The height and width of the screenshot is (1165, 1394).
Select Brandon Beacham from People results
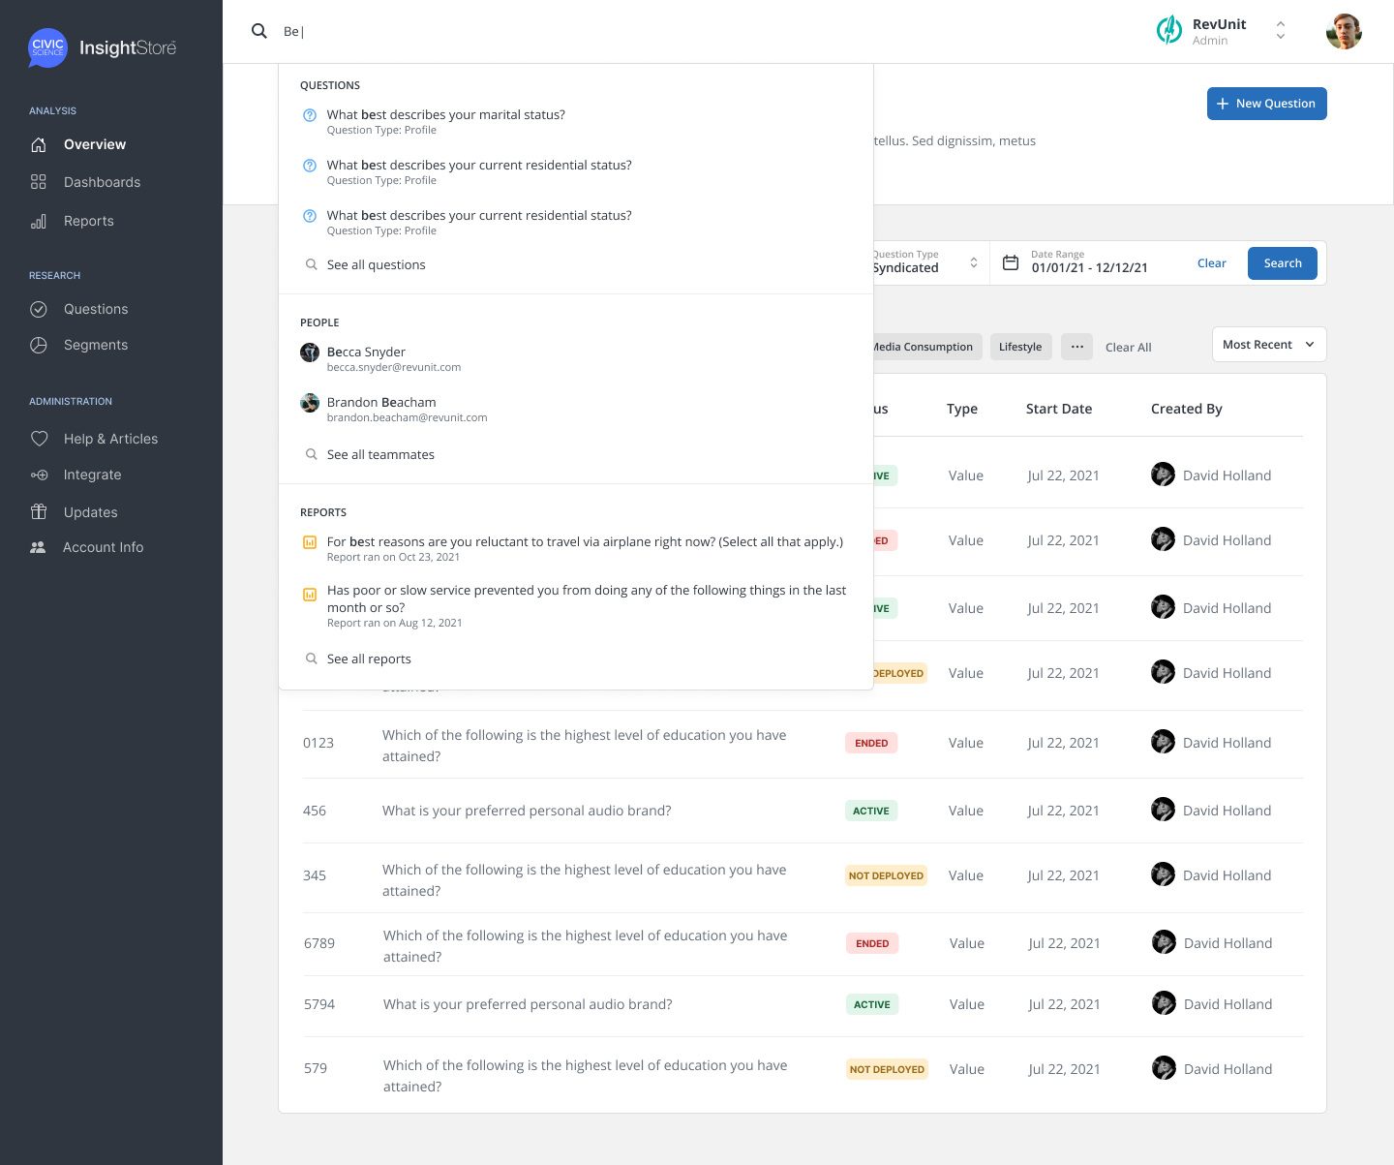576,409
